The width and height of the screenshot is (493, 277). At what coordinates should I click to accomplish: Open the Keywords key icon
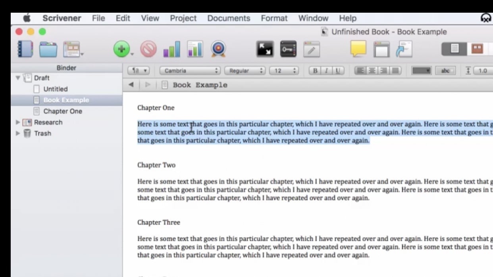point(288,50)
